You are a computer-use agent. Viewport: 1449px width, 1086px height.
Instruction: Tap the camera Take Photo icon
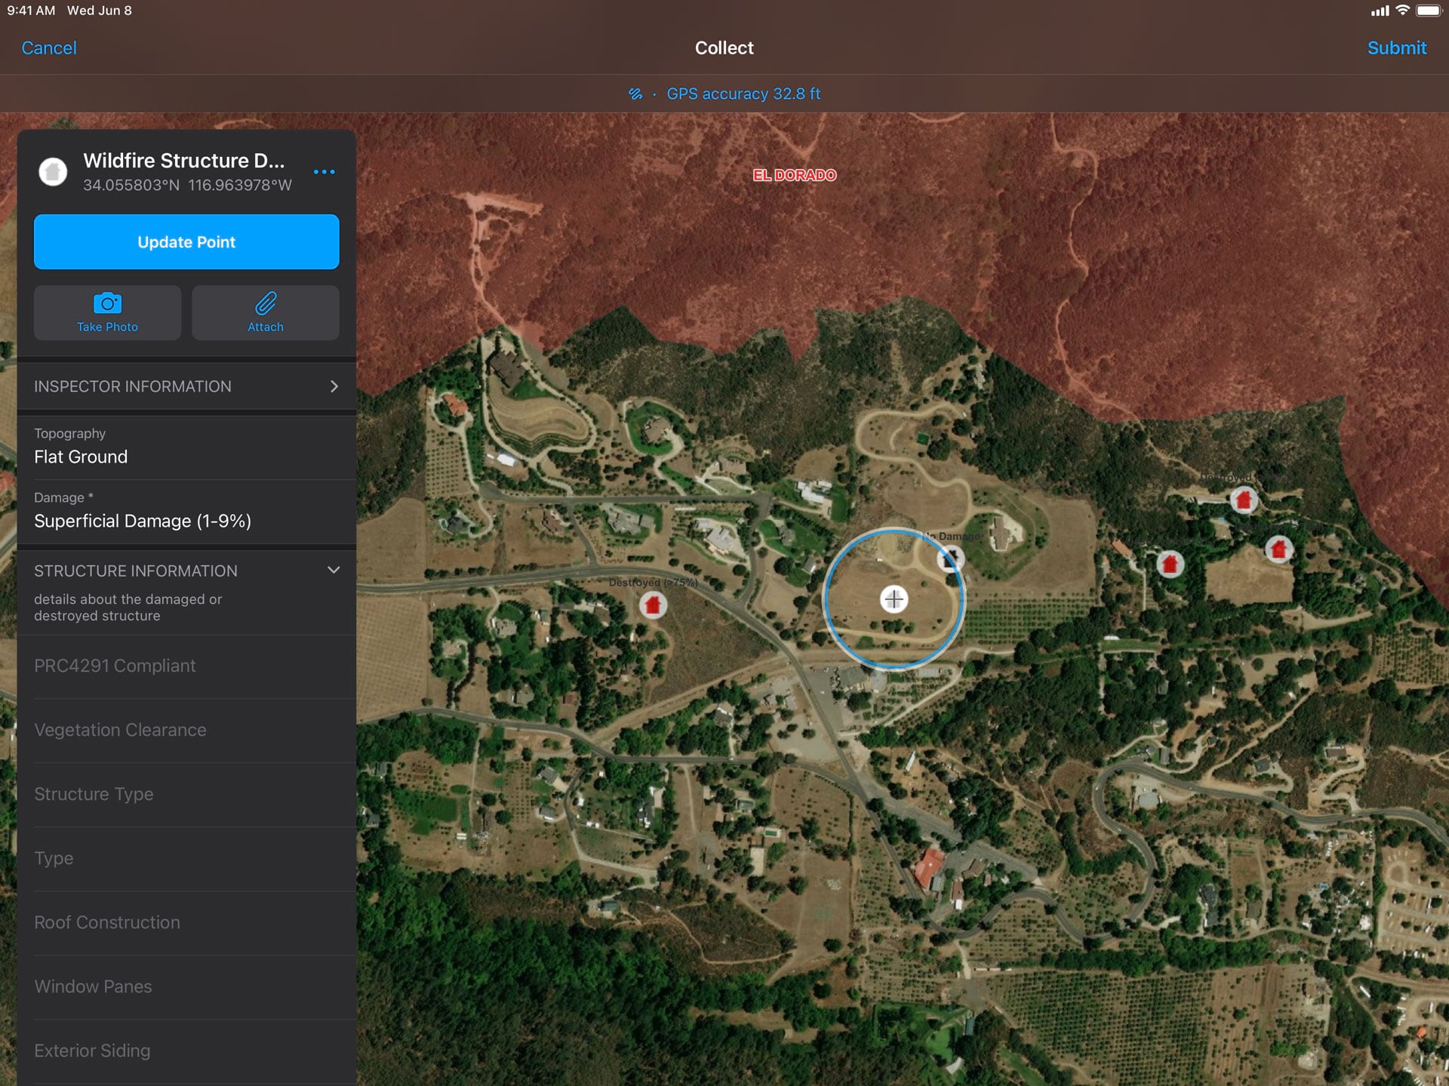107,303
